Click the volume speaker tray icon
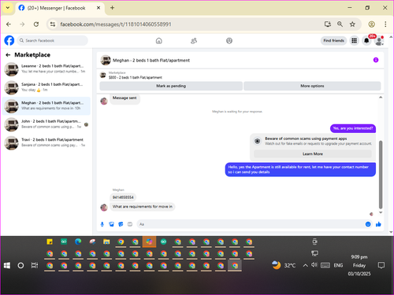Screen dimensions: 394x295 pos(314,265)
